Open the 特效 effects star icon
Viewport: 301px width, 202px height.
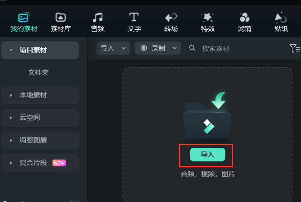point(207,18)
